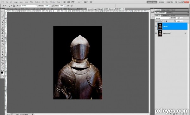Switch to the Design workspace

161,2
